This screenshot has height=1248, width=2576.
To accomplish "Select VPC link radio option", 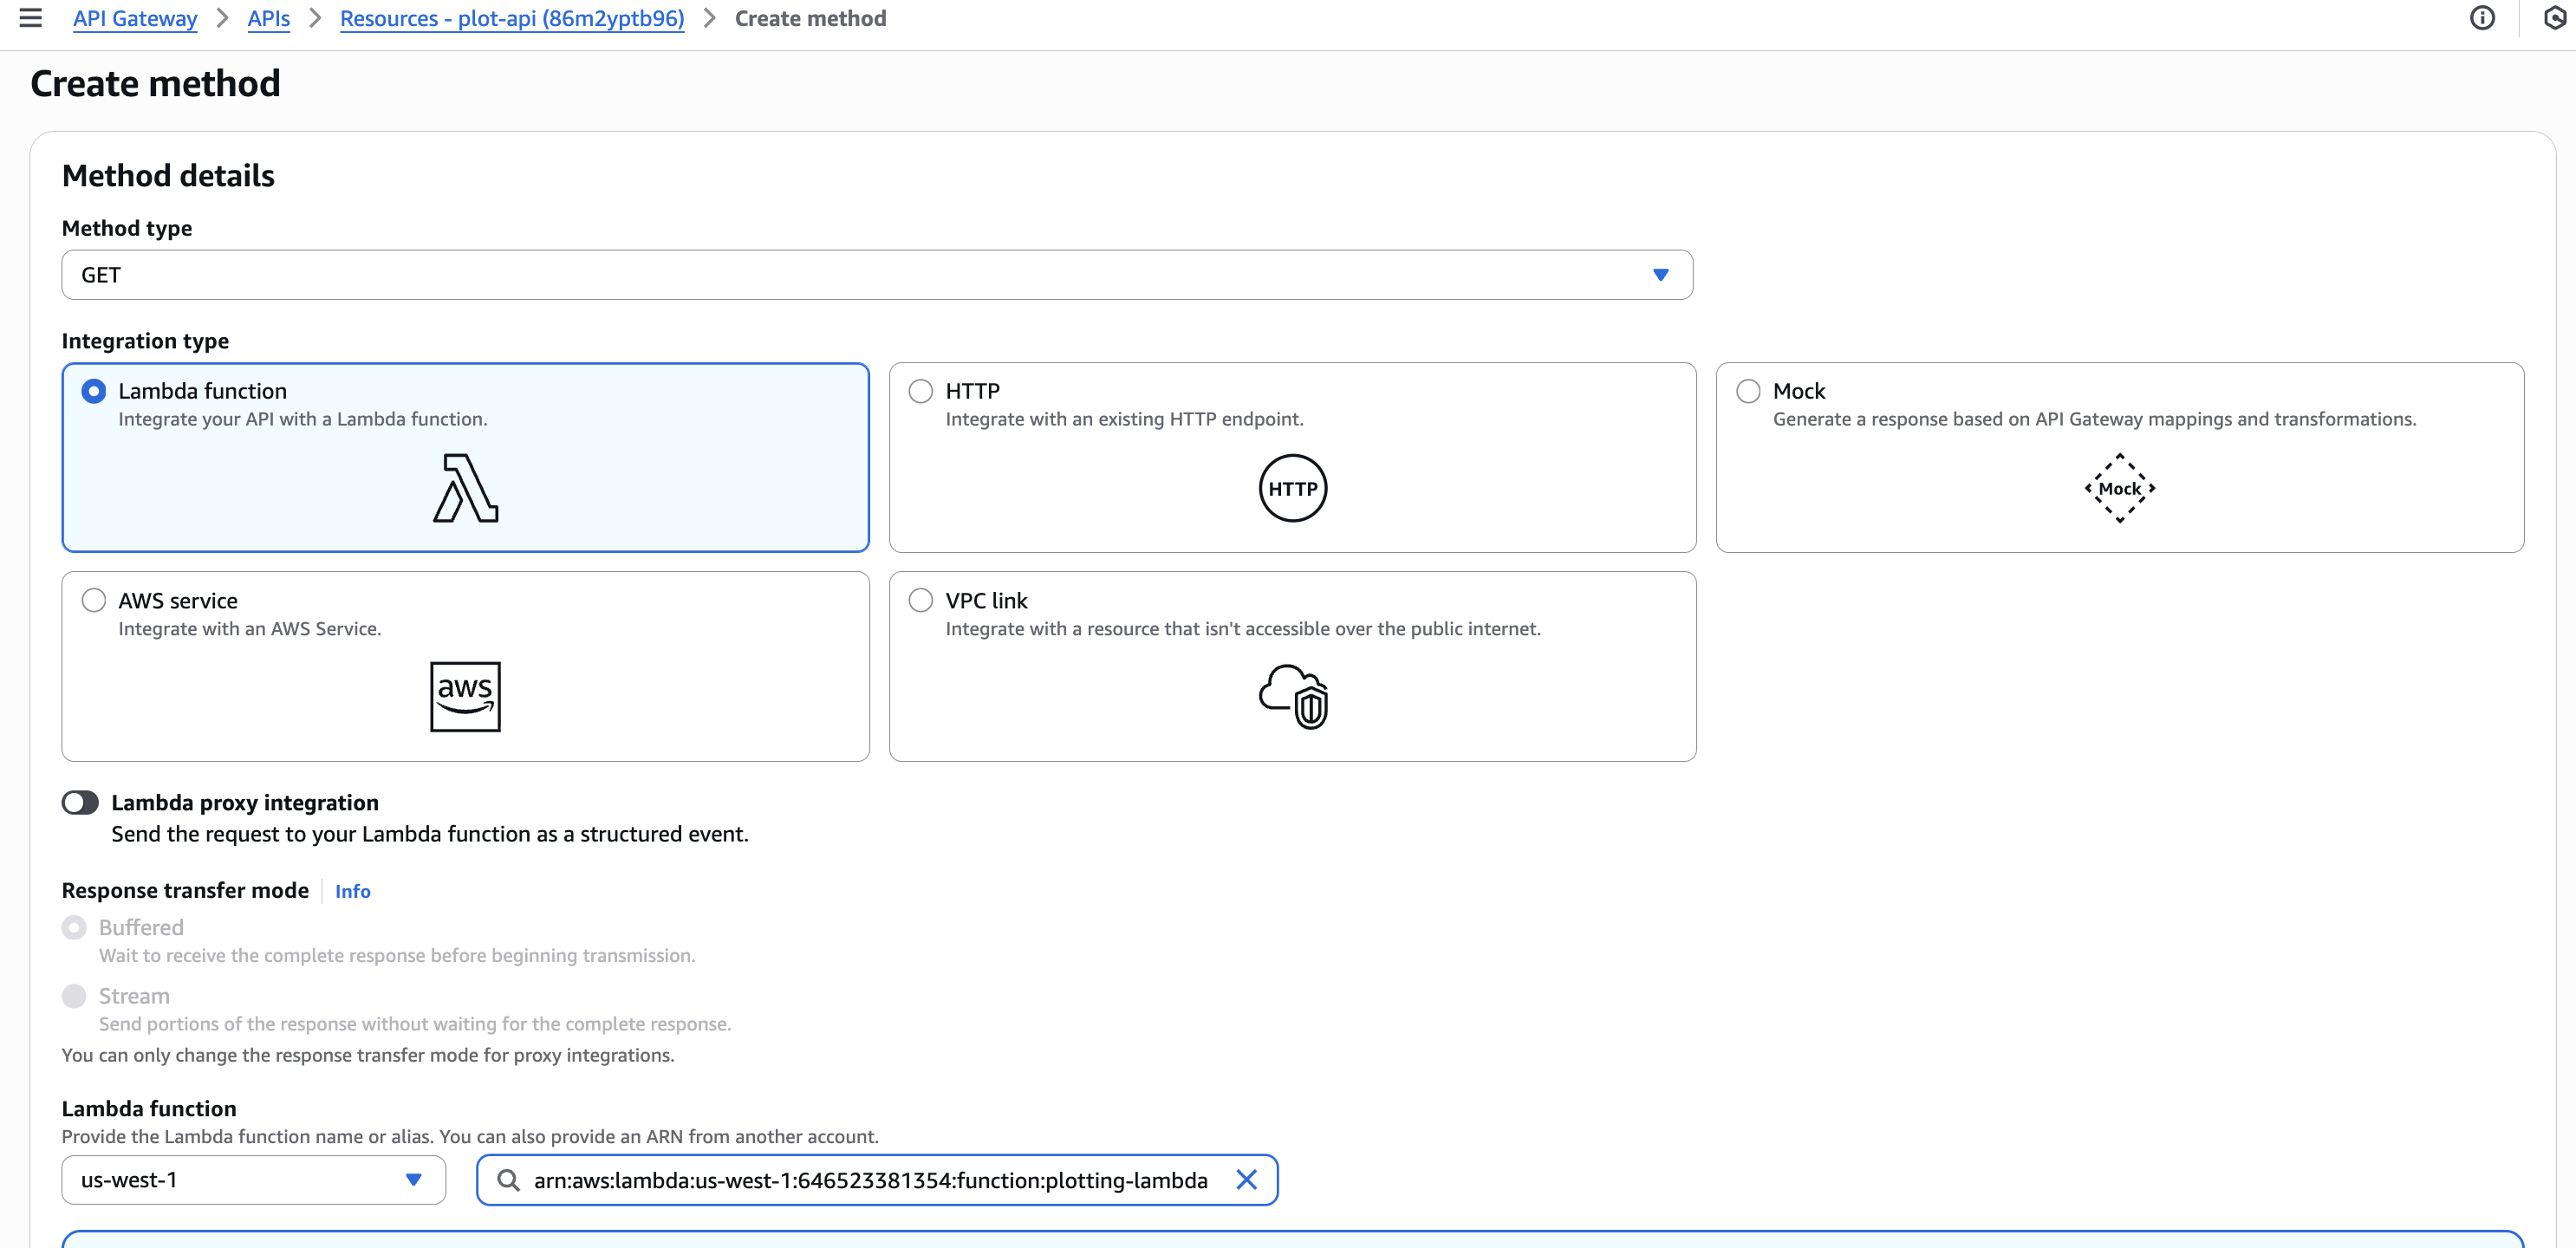I will (x=920, y=600).
